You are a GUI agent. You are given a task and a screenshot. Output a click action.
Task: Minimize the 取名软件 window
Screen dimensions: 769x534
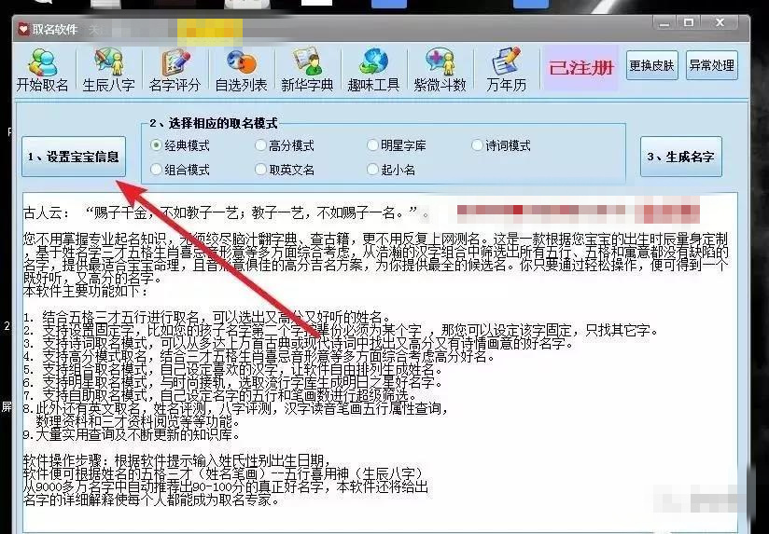664,23
